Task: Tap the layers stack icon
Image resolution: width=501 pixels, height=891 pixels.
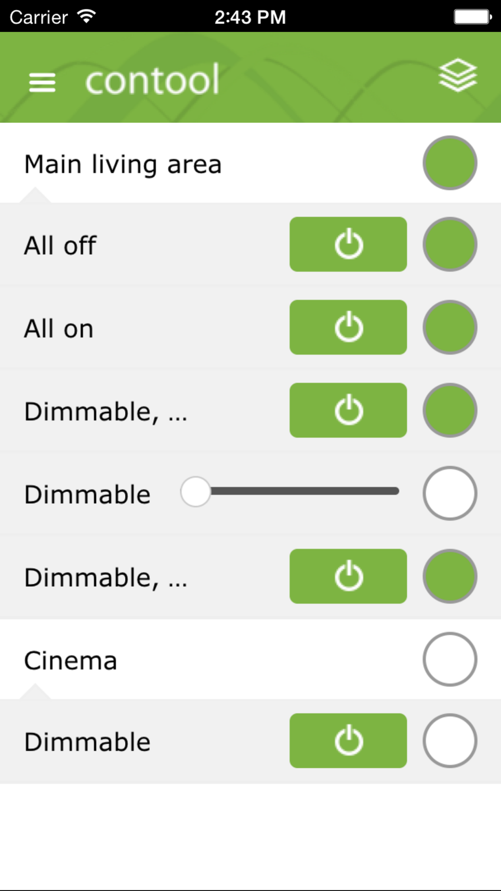Action: (458, 76)
